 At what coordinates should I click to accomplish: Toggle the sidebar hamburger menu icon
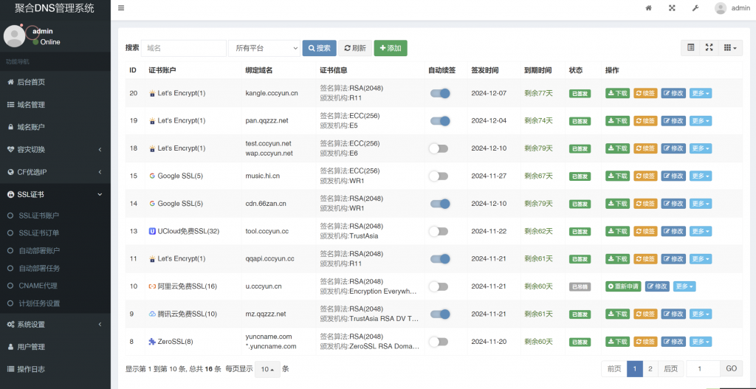[x=121, y=7]
